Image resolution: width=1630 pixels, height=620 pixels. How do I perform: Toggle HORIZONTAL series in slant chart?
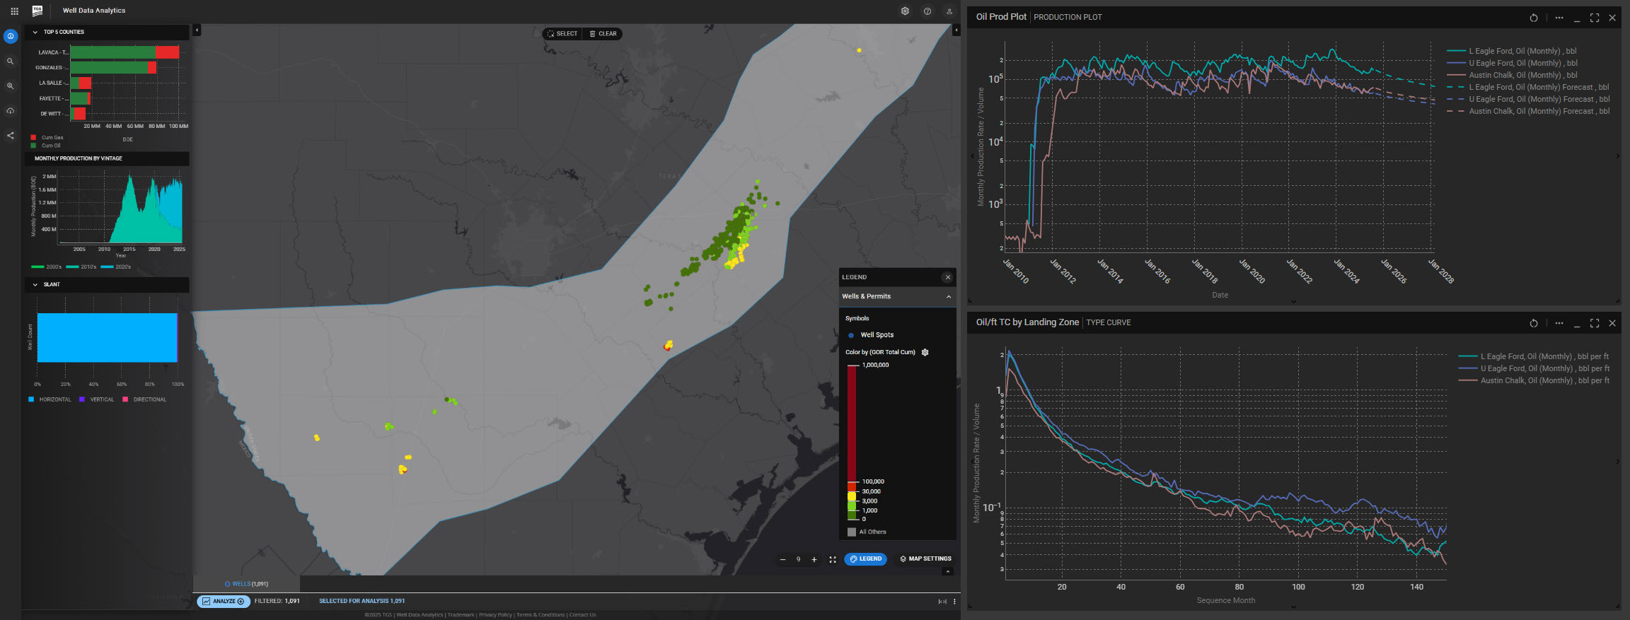50,399
